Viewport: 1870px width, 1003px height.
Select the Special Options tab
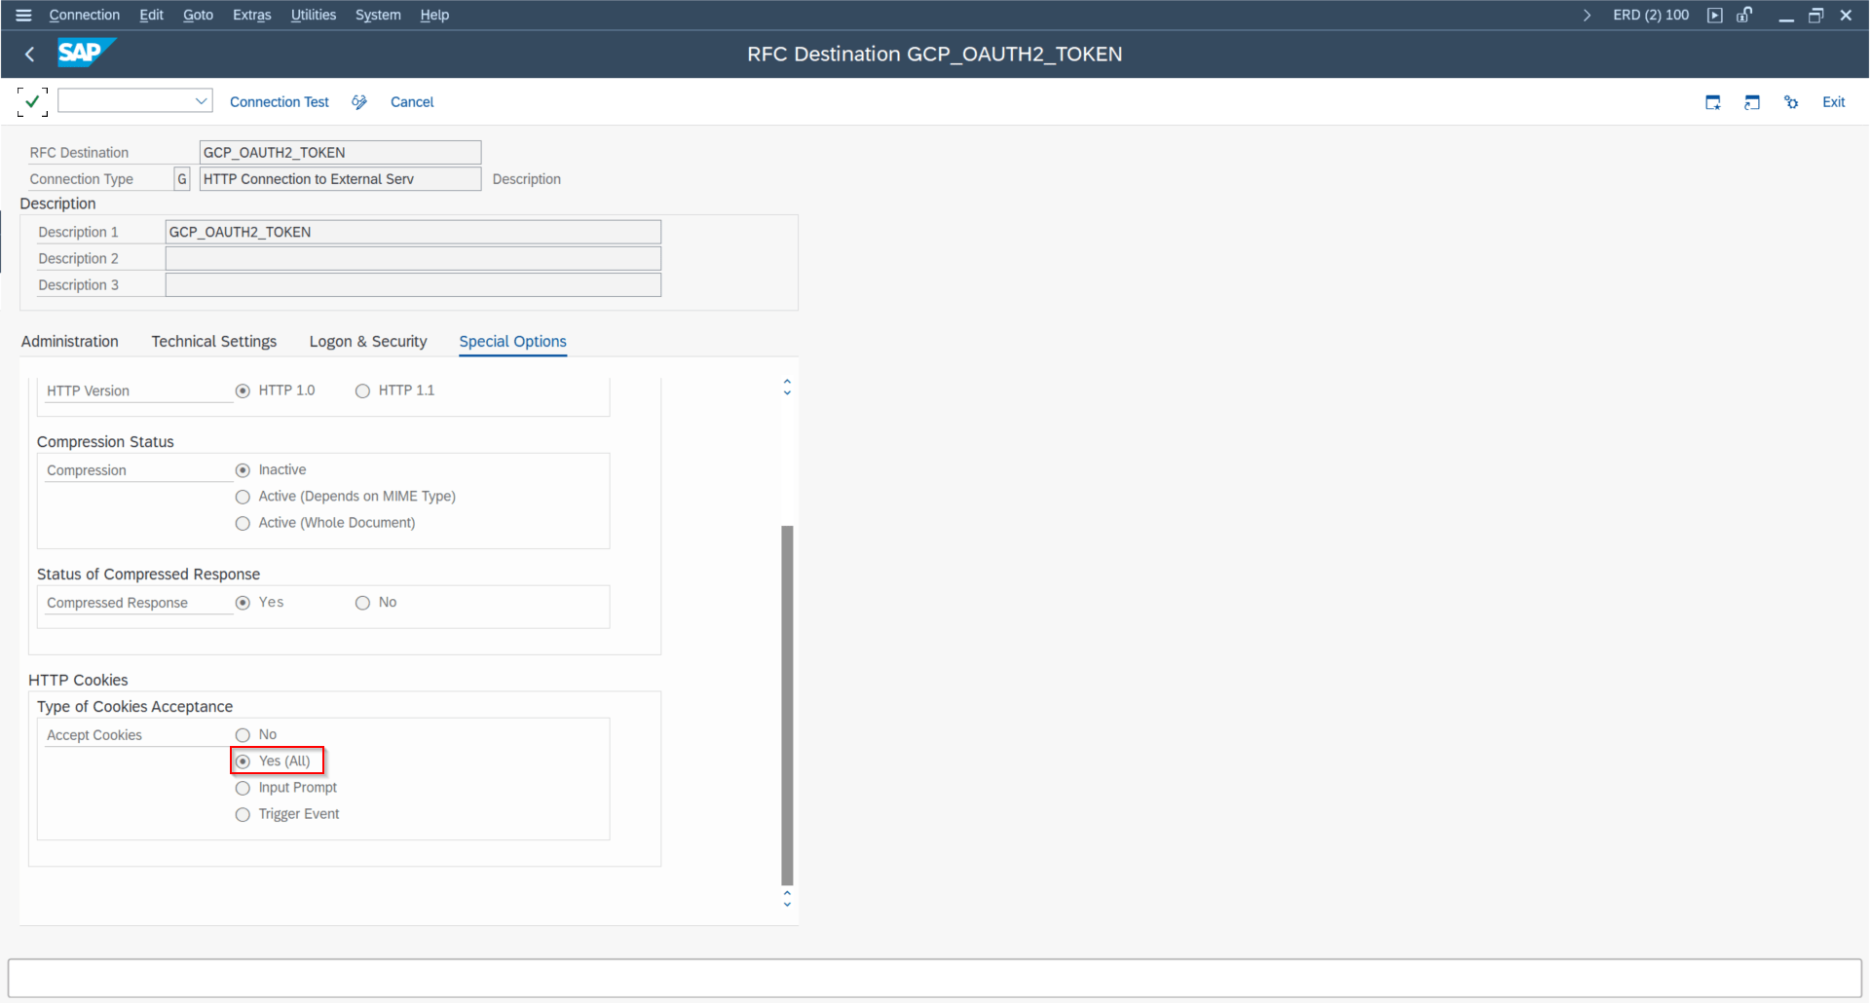click(x=512, y=341)
